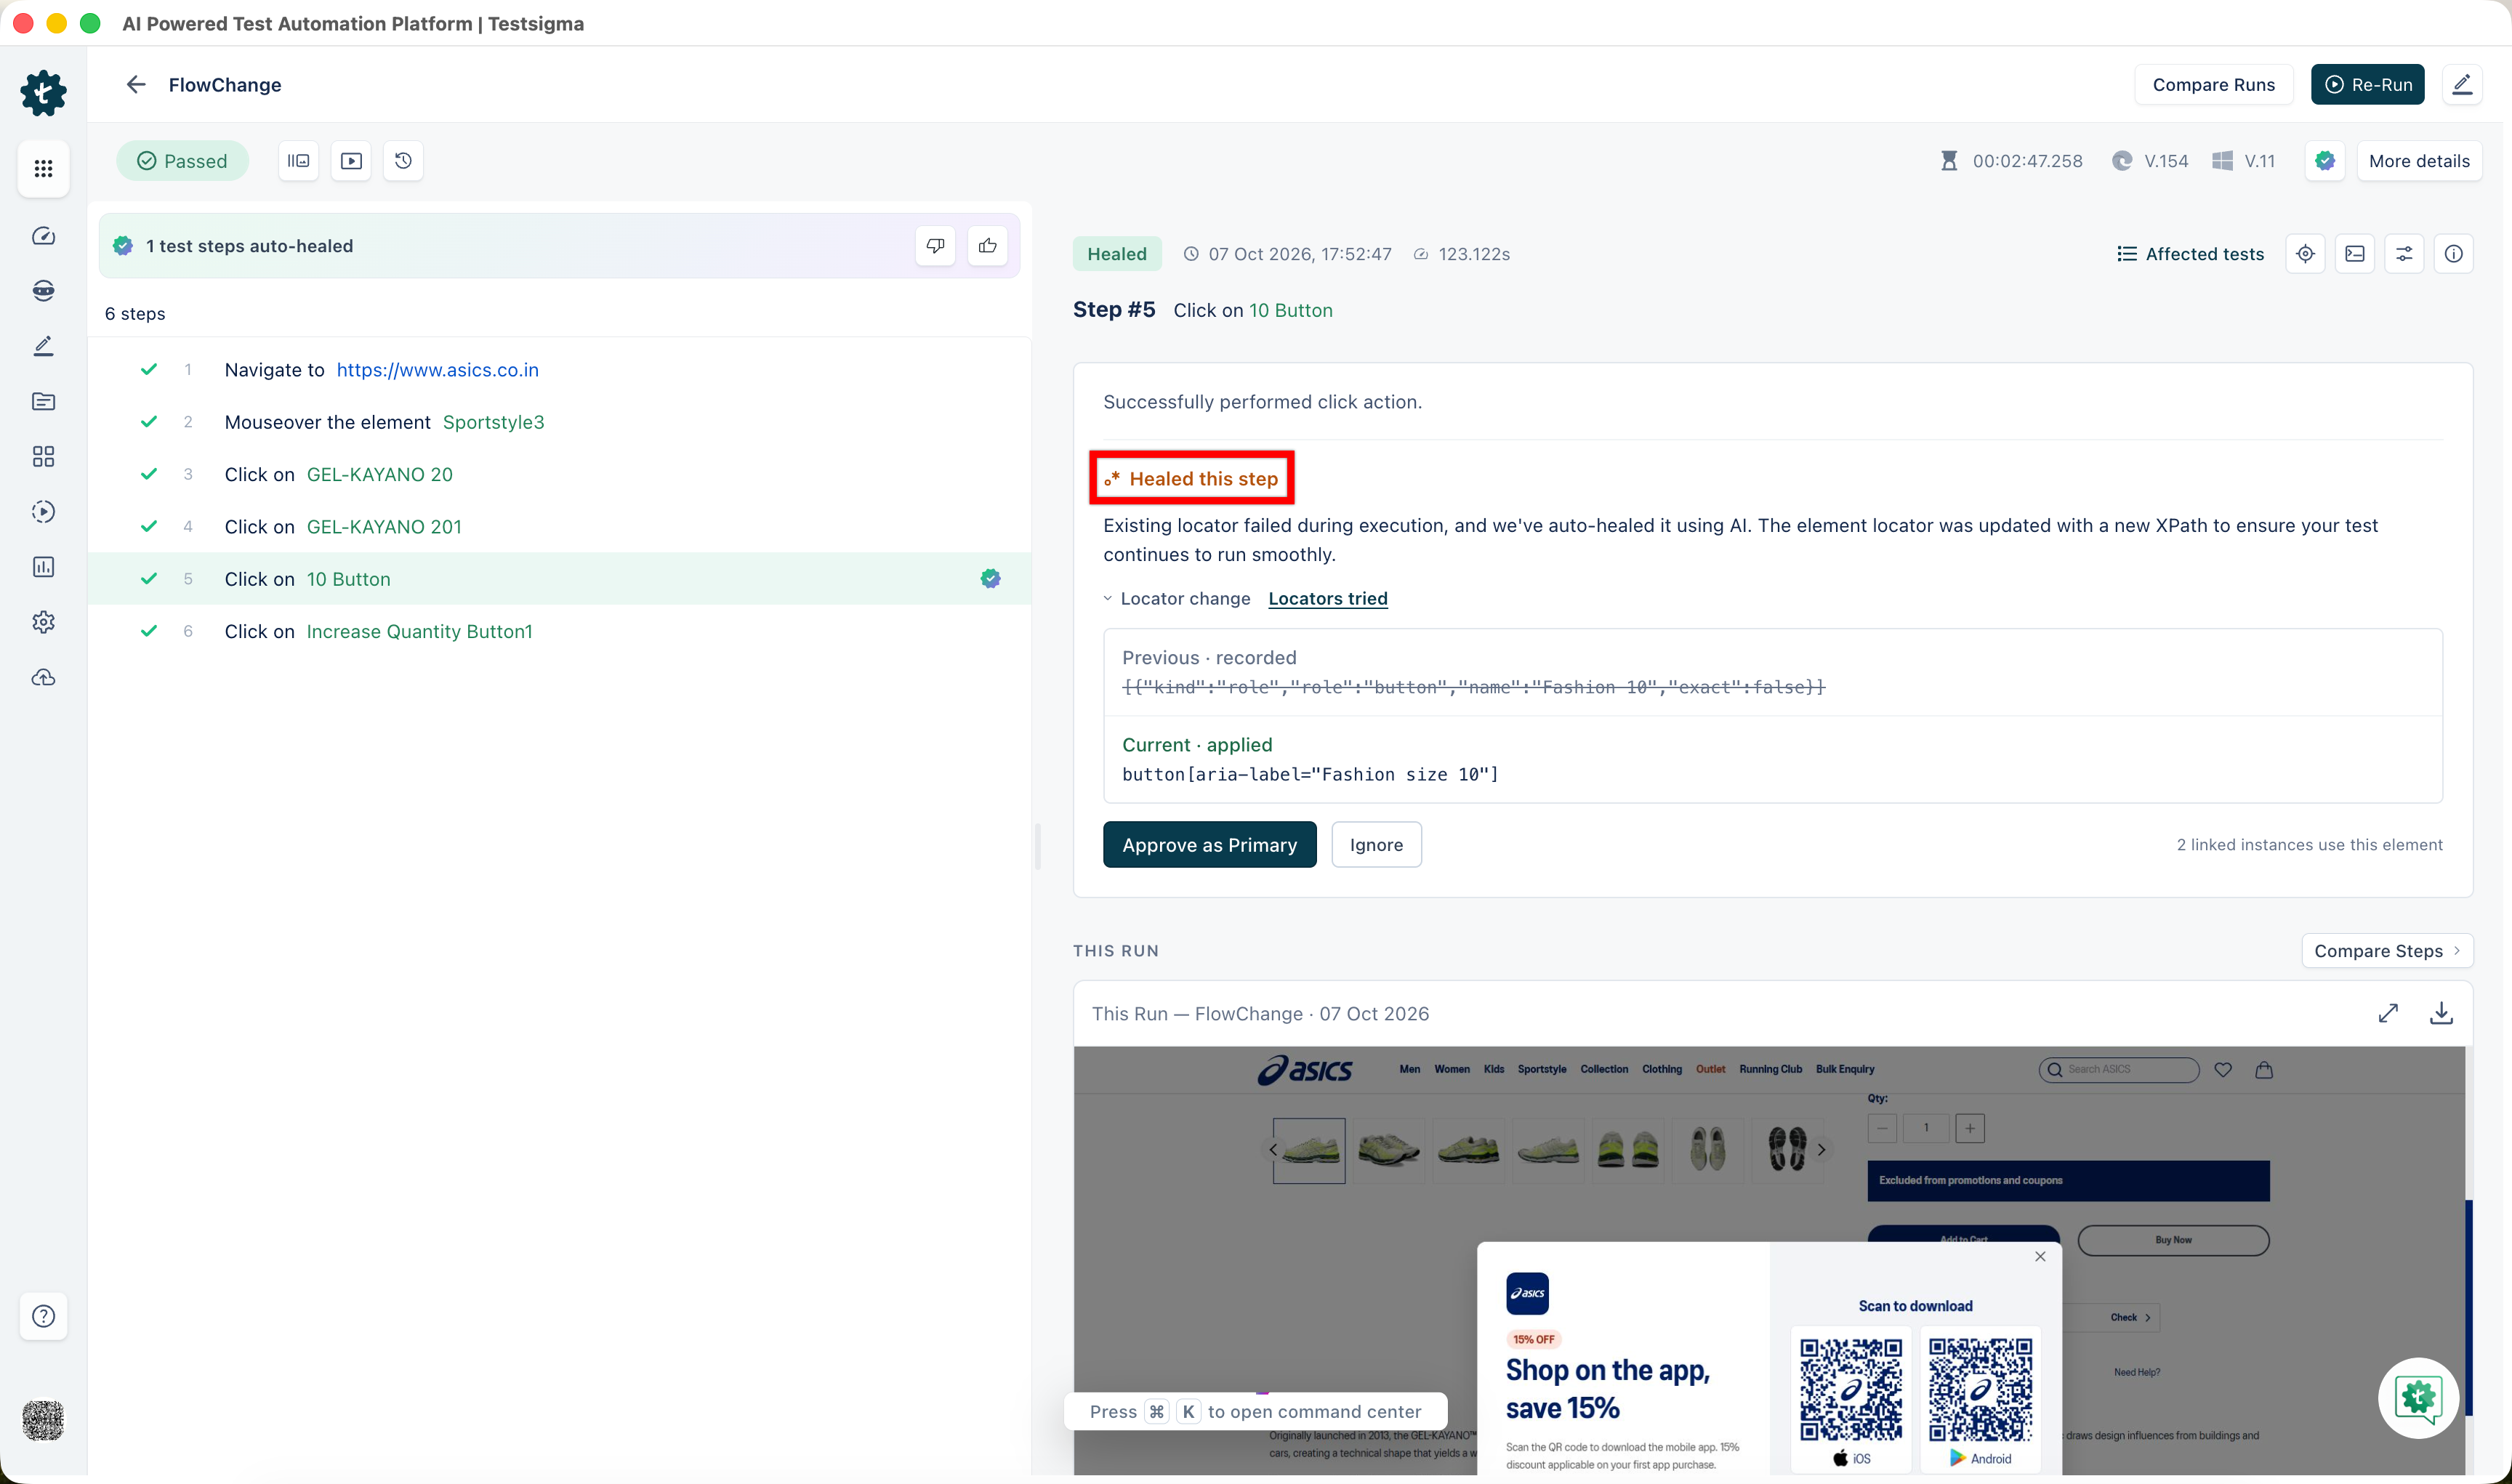Click the Passed status badge

point(182,161)
